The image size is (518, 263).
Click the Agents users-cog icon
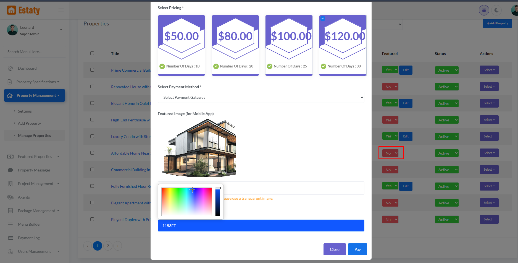[x=10, y=197]
